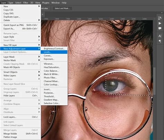Open the Type menu

tap(11, 3)
